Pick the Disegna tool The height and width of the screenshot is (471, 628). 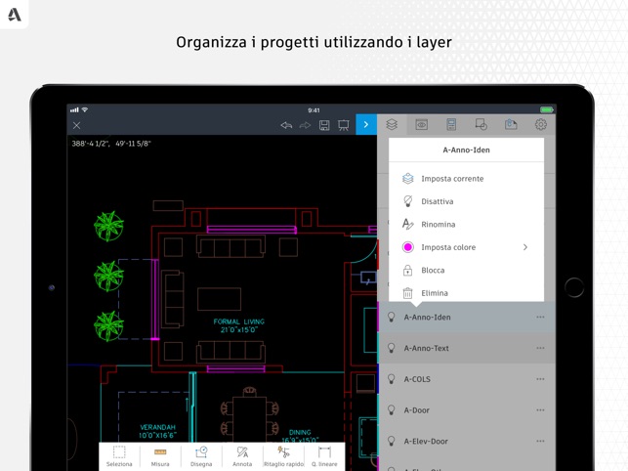click(201, 456)
